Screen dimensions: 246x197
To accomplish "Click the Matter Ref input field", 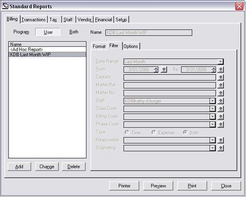I will tap(169, 85).
